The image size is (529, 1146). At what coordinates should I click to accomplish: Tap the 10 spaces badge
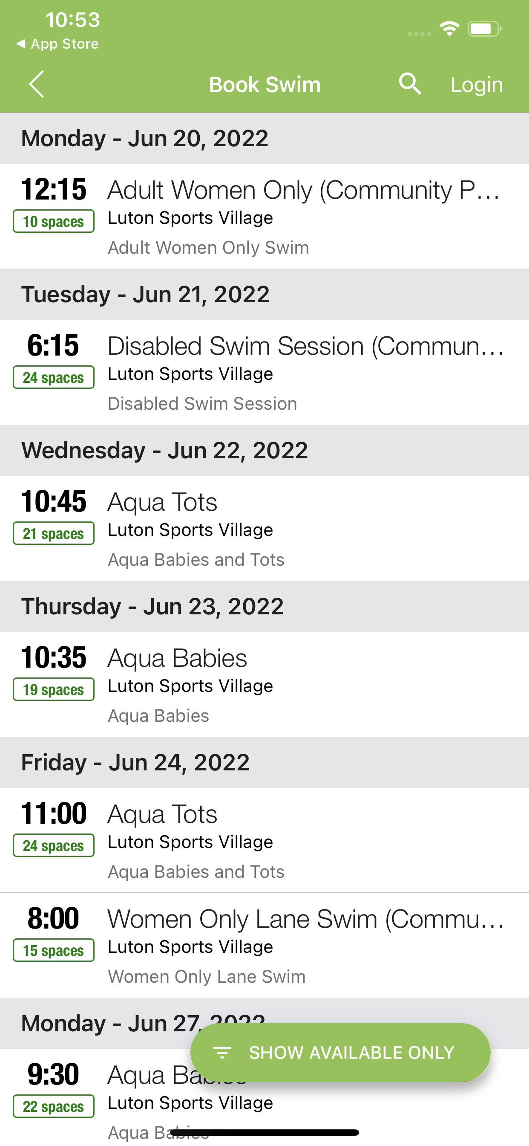coord(54,221)
